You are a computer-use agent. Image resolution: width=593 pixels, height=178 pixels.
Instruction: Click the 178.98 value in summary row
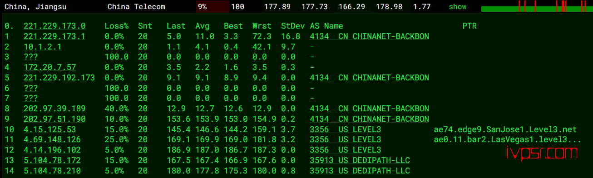[390, 7]
